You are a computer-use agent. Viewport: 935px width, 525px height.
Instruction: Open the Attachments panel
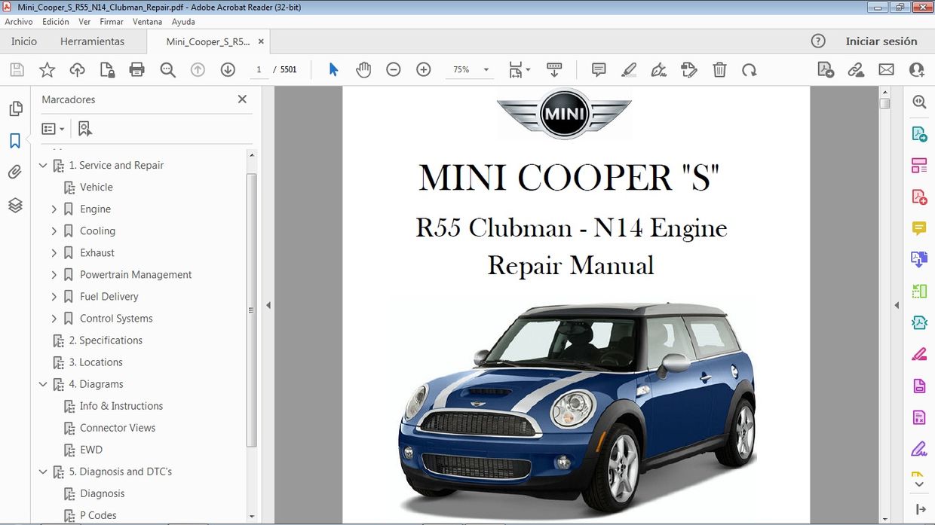coord(16,172)
